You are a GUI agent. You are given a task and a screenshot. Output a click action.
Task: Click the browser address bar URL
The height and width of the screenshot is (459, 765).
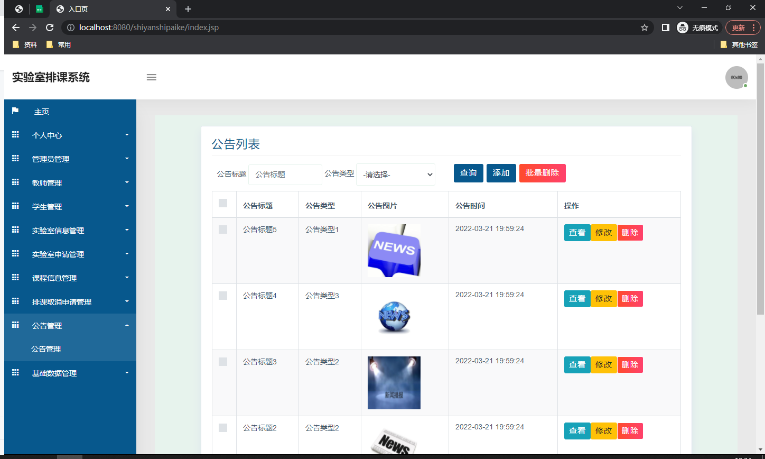pos(149,27)
